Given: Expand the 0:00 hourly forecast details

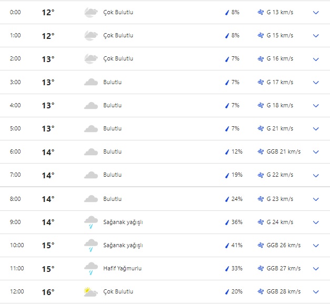Looking at the screenshot, I should click(316, 13).
